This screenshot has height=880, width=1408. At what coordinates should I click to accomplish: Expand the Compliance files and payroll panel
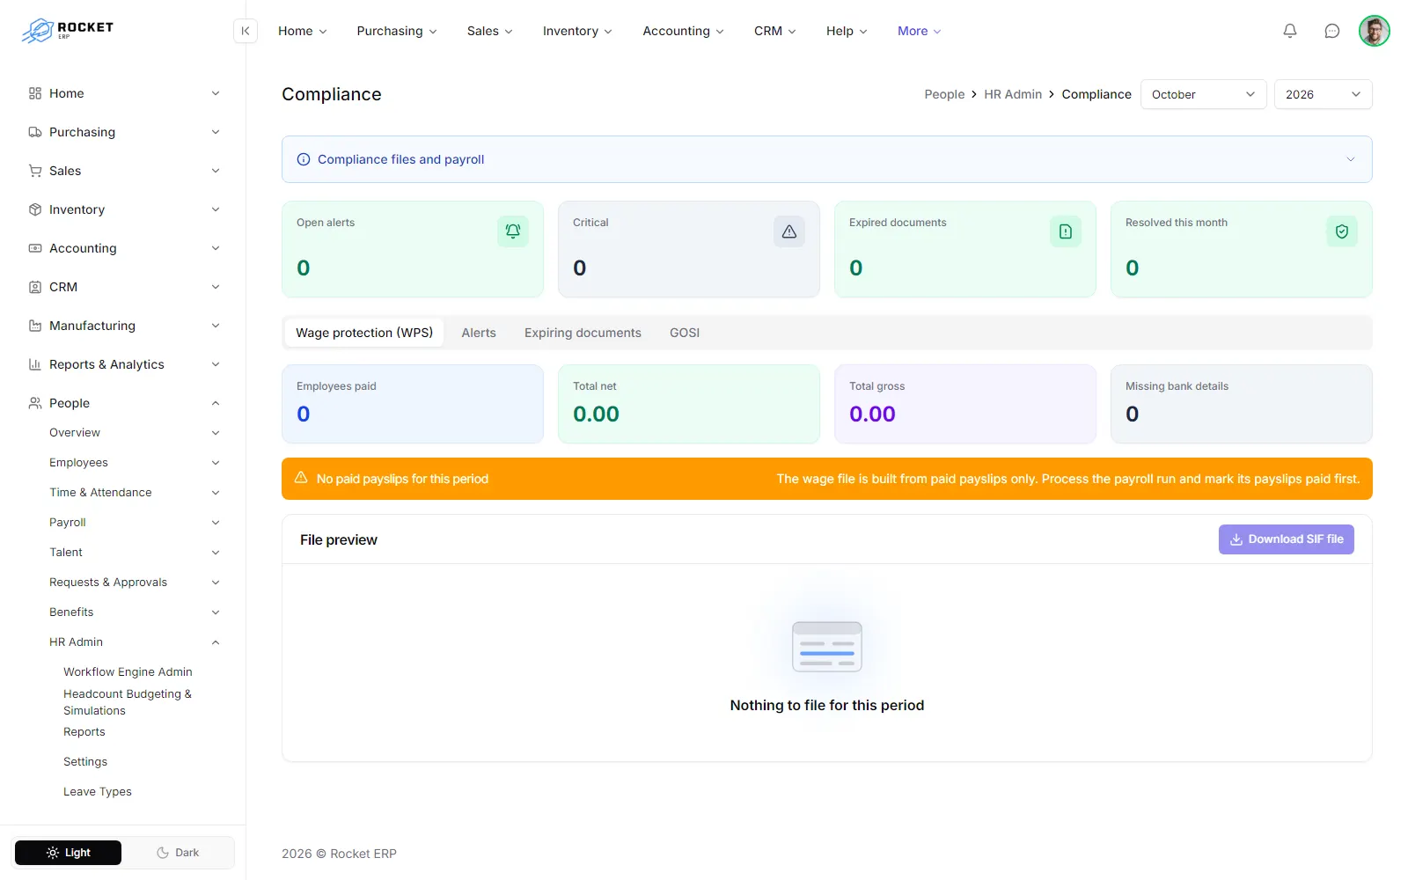coord(826,159)
